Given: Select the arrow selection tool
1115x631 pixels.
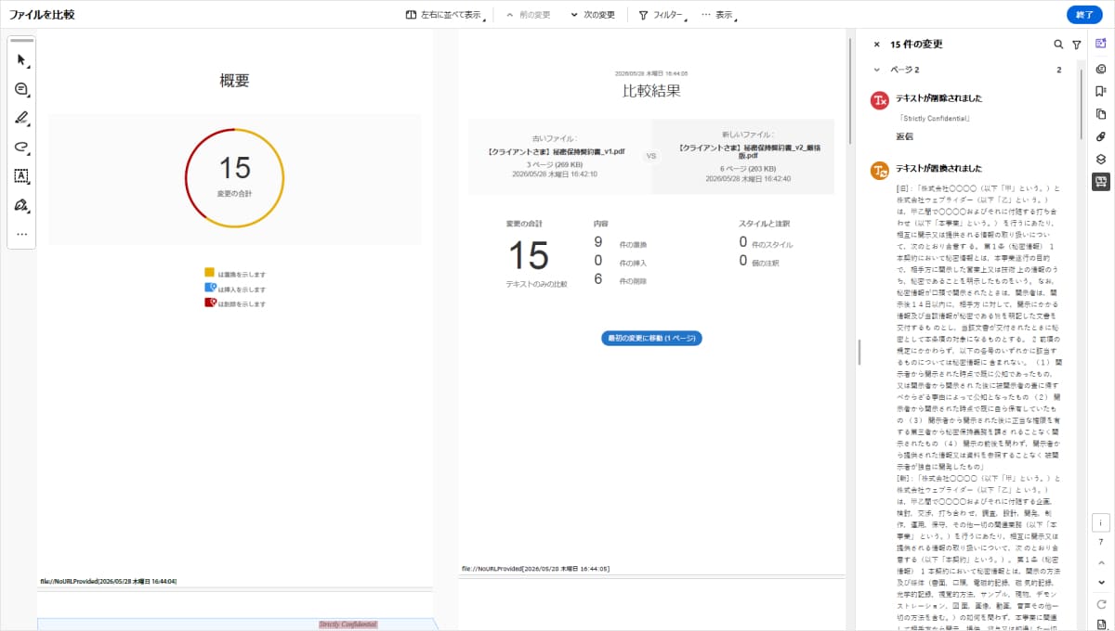Looking at the screenshot, I should [x=21, y=60].
